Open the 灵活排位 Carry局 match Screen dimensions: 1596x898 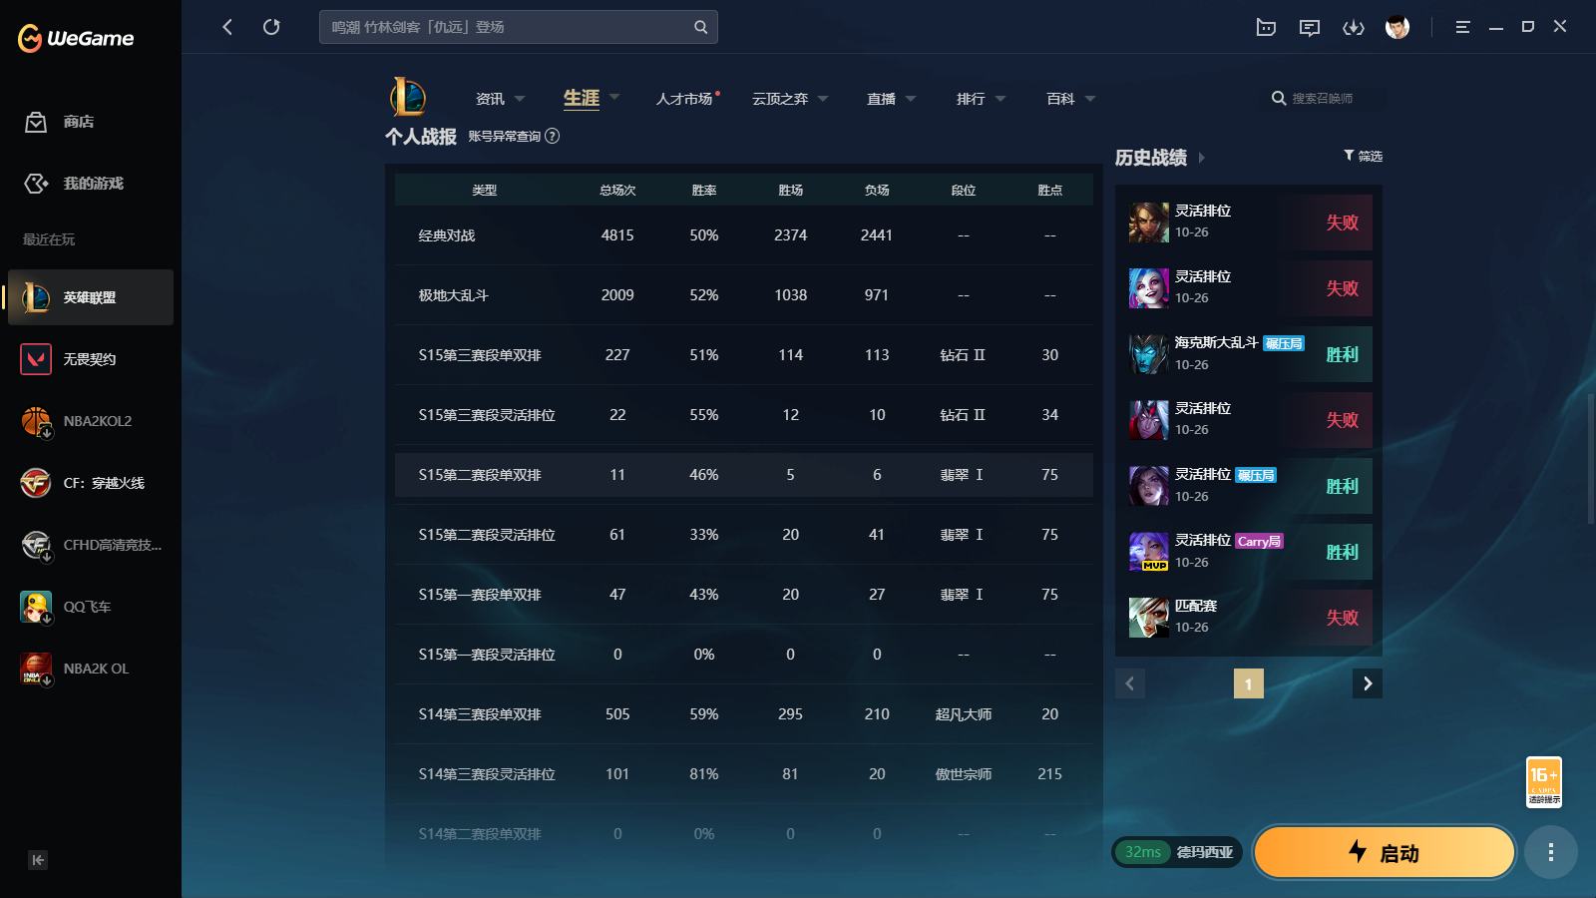(x=1248, y=552)
